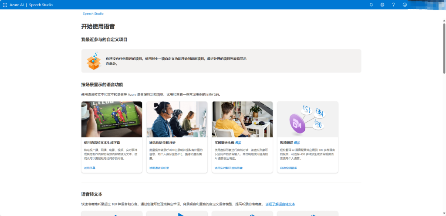Click the 我最近参与的自定义项目 heading

pyautogui.click(x=105, y=40)
